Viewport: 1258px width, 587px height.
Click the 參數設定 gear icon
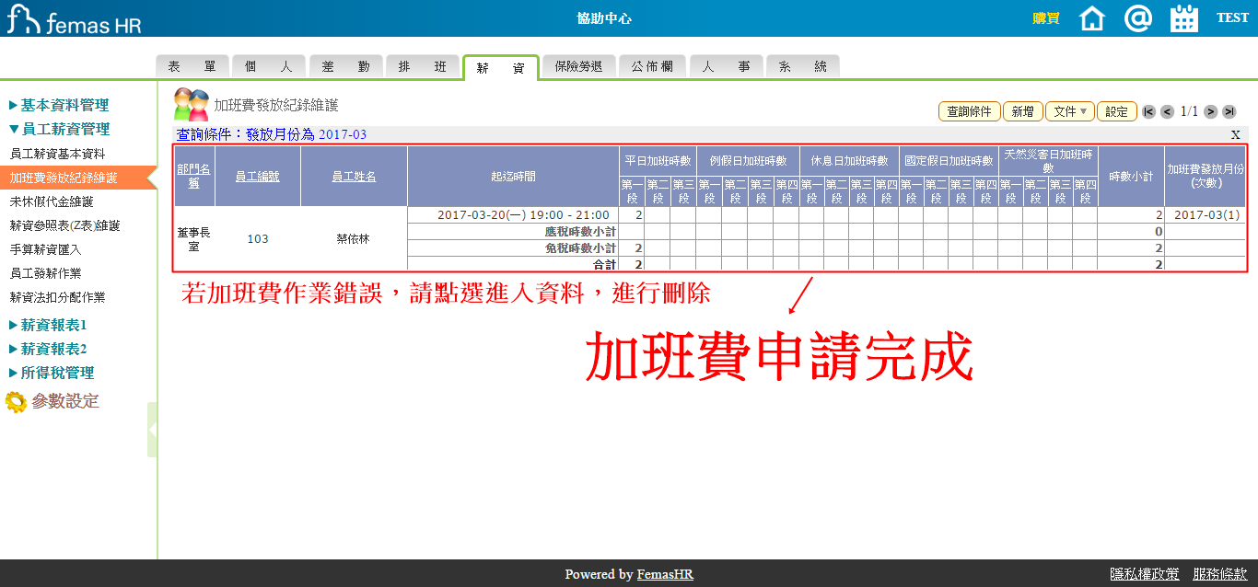pyautogui.click(x=16, y=402)
